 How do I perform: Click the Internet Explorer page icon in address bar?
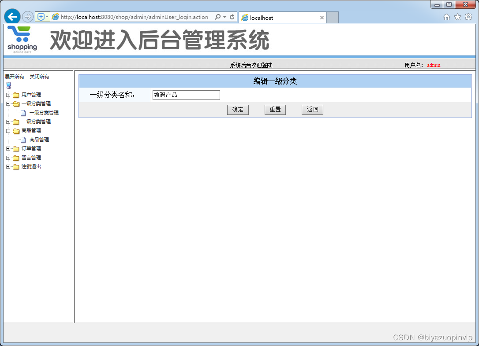point(55,17)
